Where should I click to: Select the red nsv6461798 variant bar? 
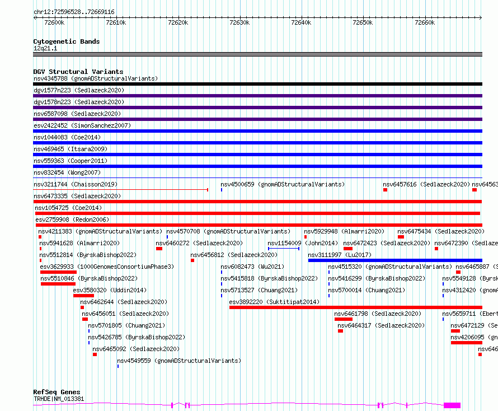pos(344,319)
